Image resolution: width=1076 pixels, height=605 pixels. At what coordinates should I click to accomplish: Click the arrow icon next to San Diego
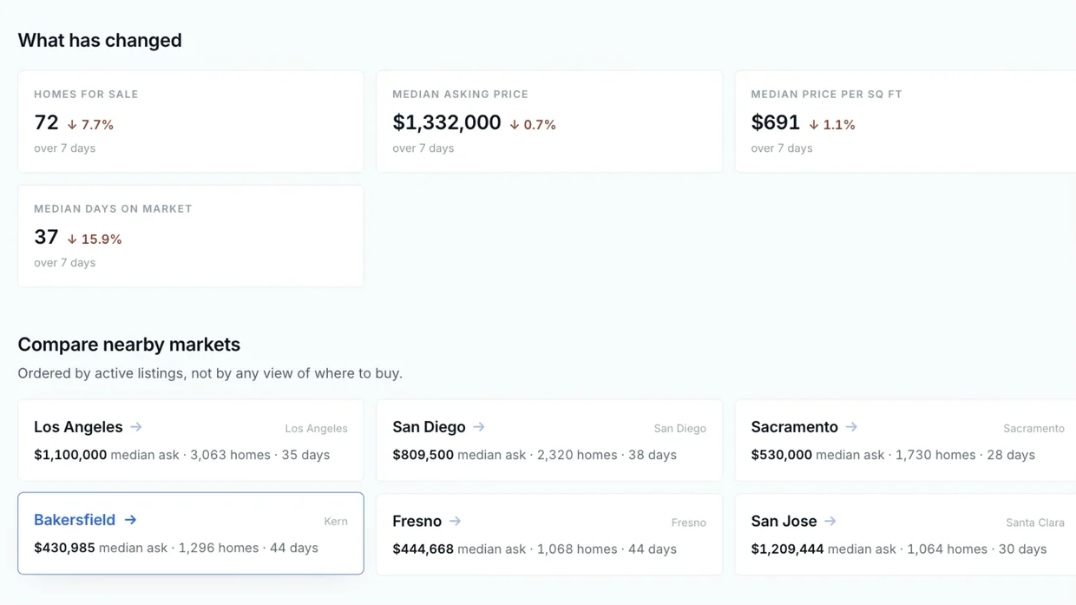point(479,427)
